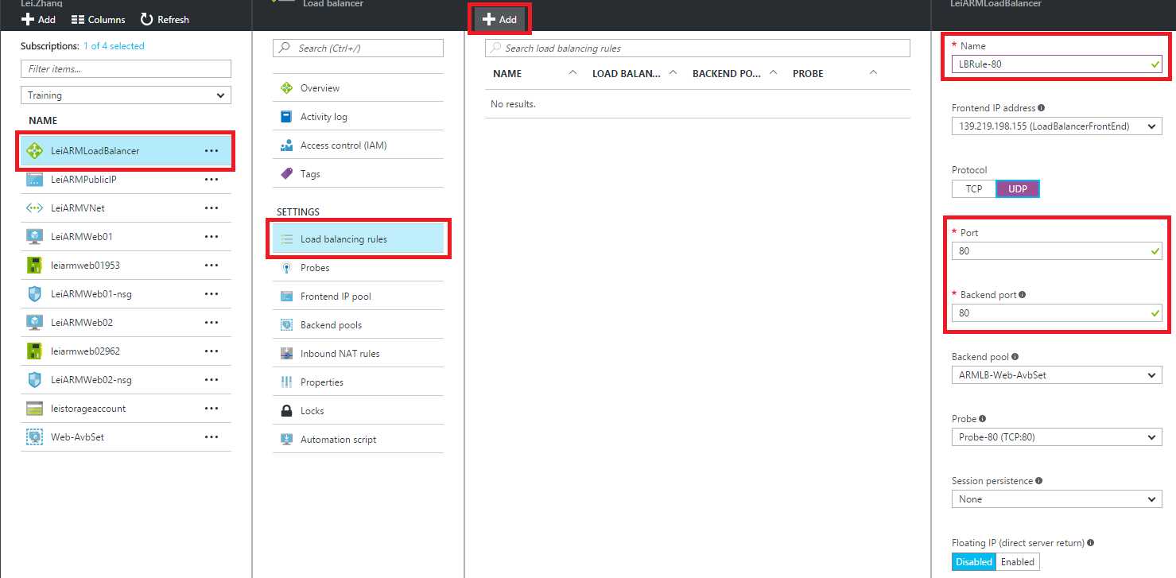Click the Filter items input field
Screen dimensions: 1176x578
pos(126,69)
